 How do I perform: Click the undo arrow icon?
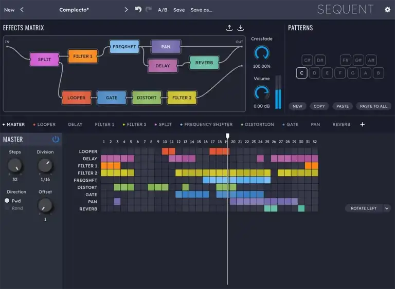click(138, 10)
